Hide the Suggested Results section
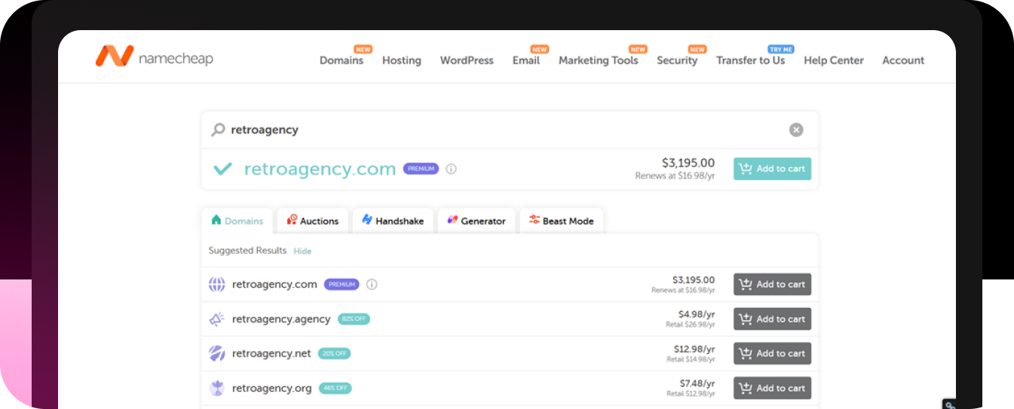The image size is (1014, 409). click(302, 251)
